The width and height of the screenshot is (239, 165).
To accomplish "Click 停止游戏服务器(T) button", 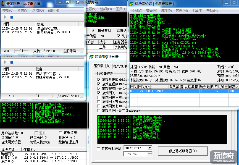I will pos(183,151).
